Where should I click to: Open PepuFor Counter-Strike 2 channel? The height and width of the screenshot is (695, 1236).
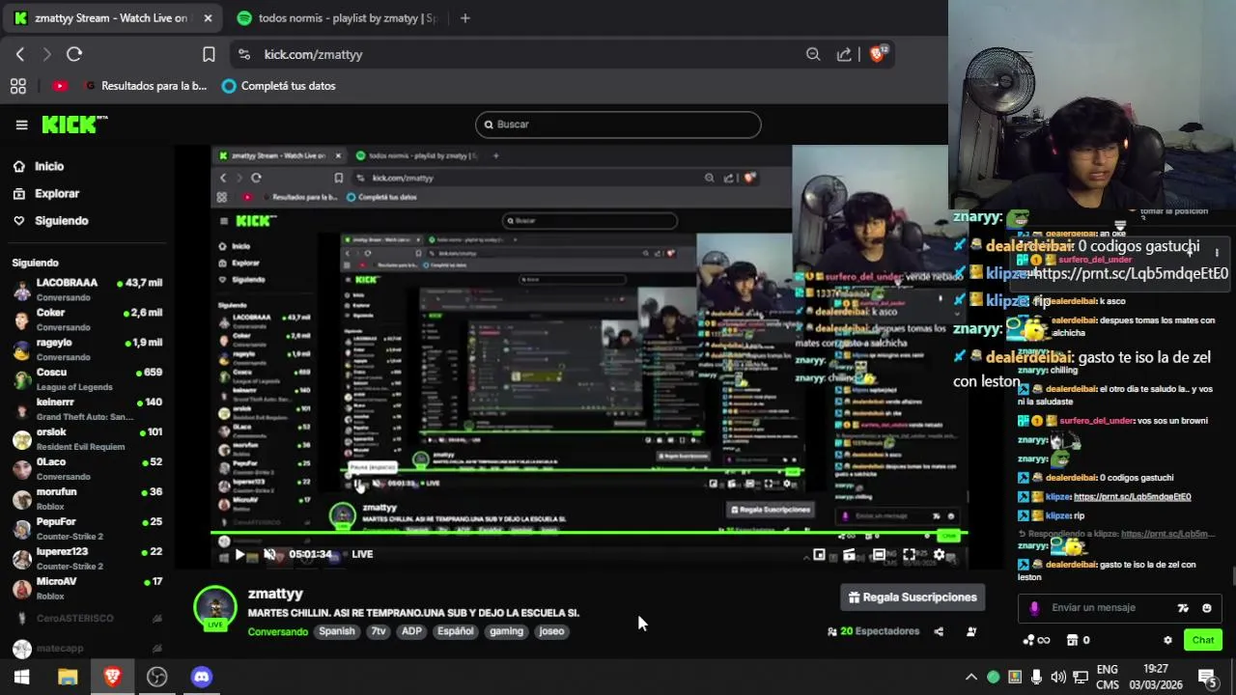point(87,529)
